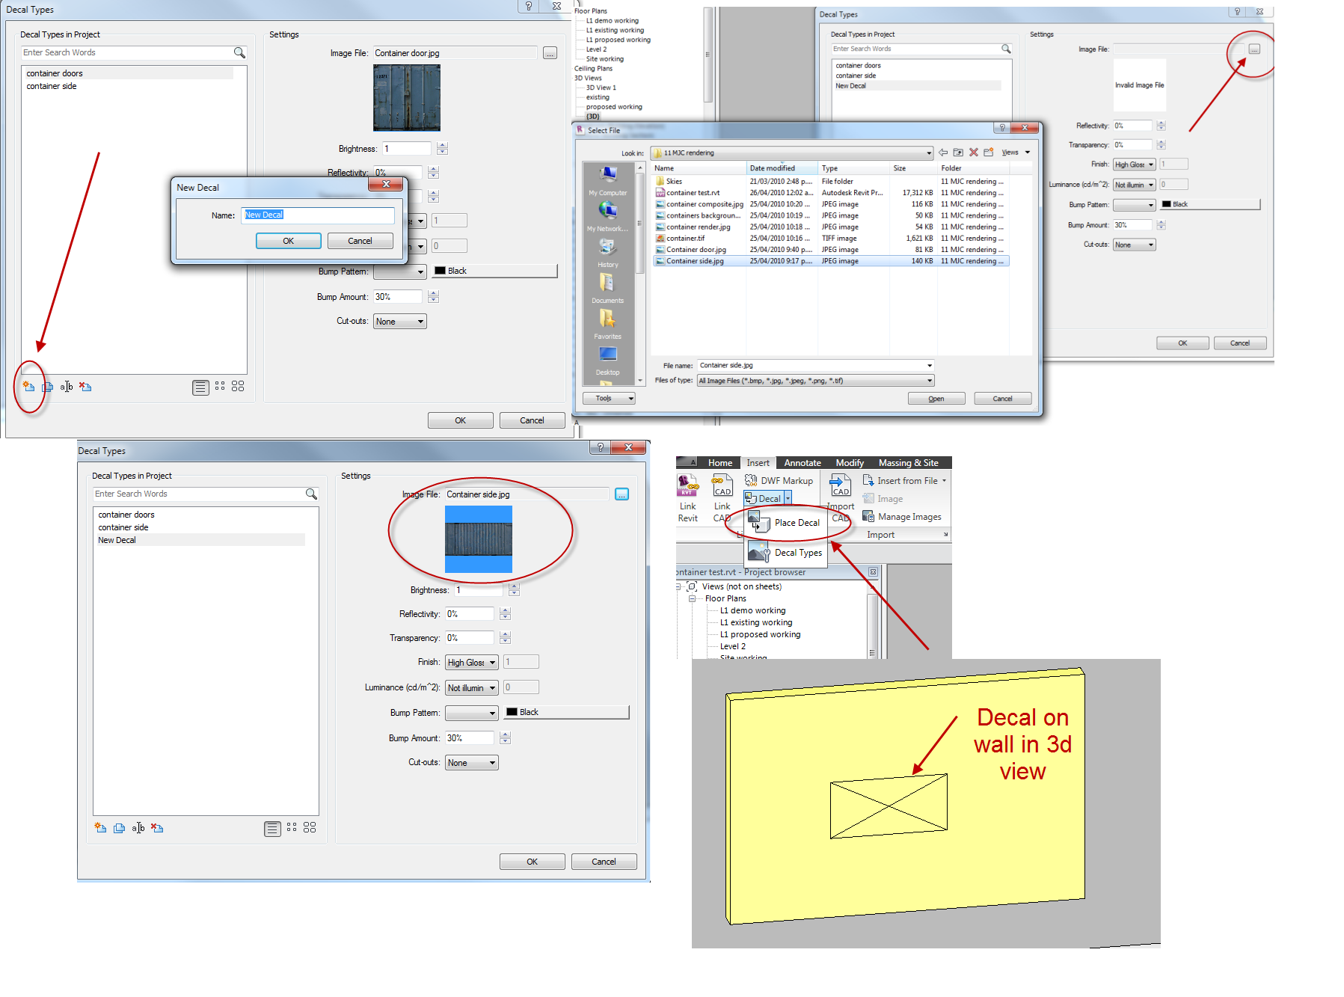Choose Decal Types from the Decal menu
The image size is (1344, 997).
point(785,553)
